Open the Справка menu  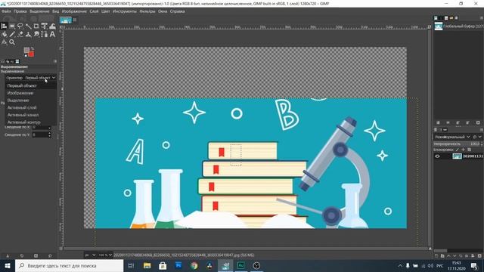tap(178, 11)
